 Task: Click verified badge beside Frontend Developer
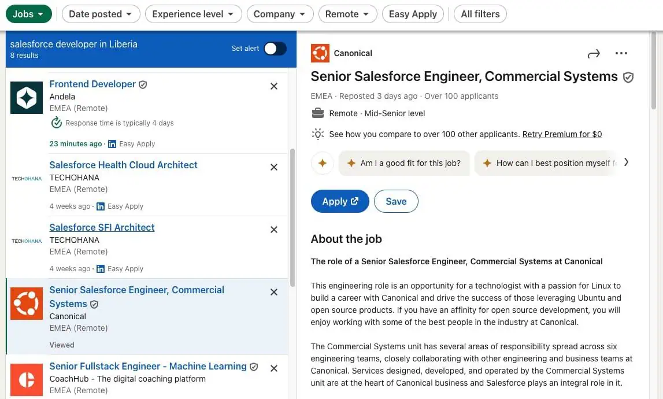click(x=143, y=84)
